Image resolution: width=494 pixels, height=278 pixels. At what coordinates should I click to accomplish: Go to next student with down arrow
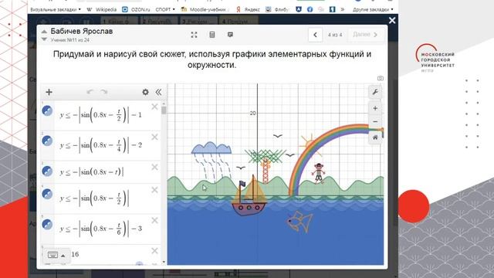pyautogui.click(x=44, y=39)
